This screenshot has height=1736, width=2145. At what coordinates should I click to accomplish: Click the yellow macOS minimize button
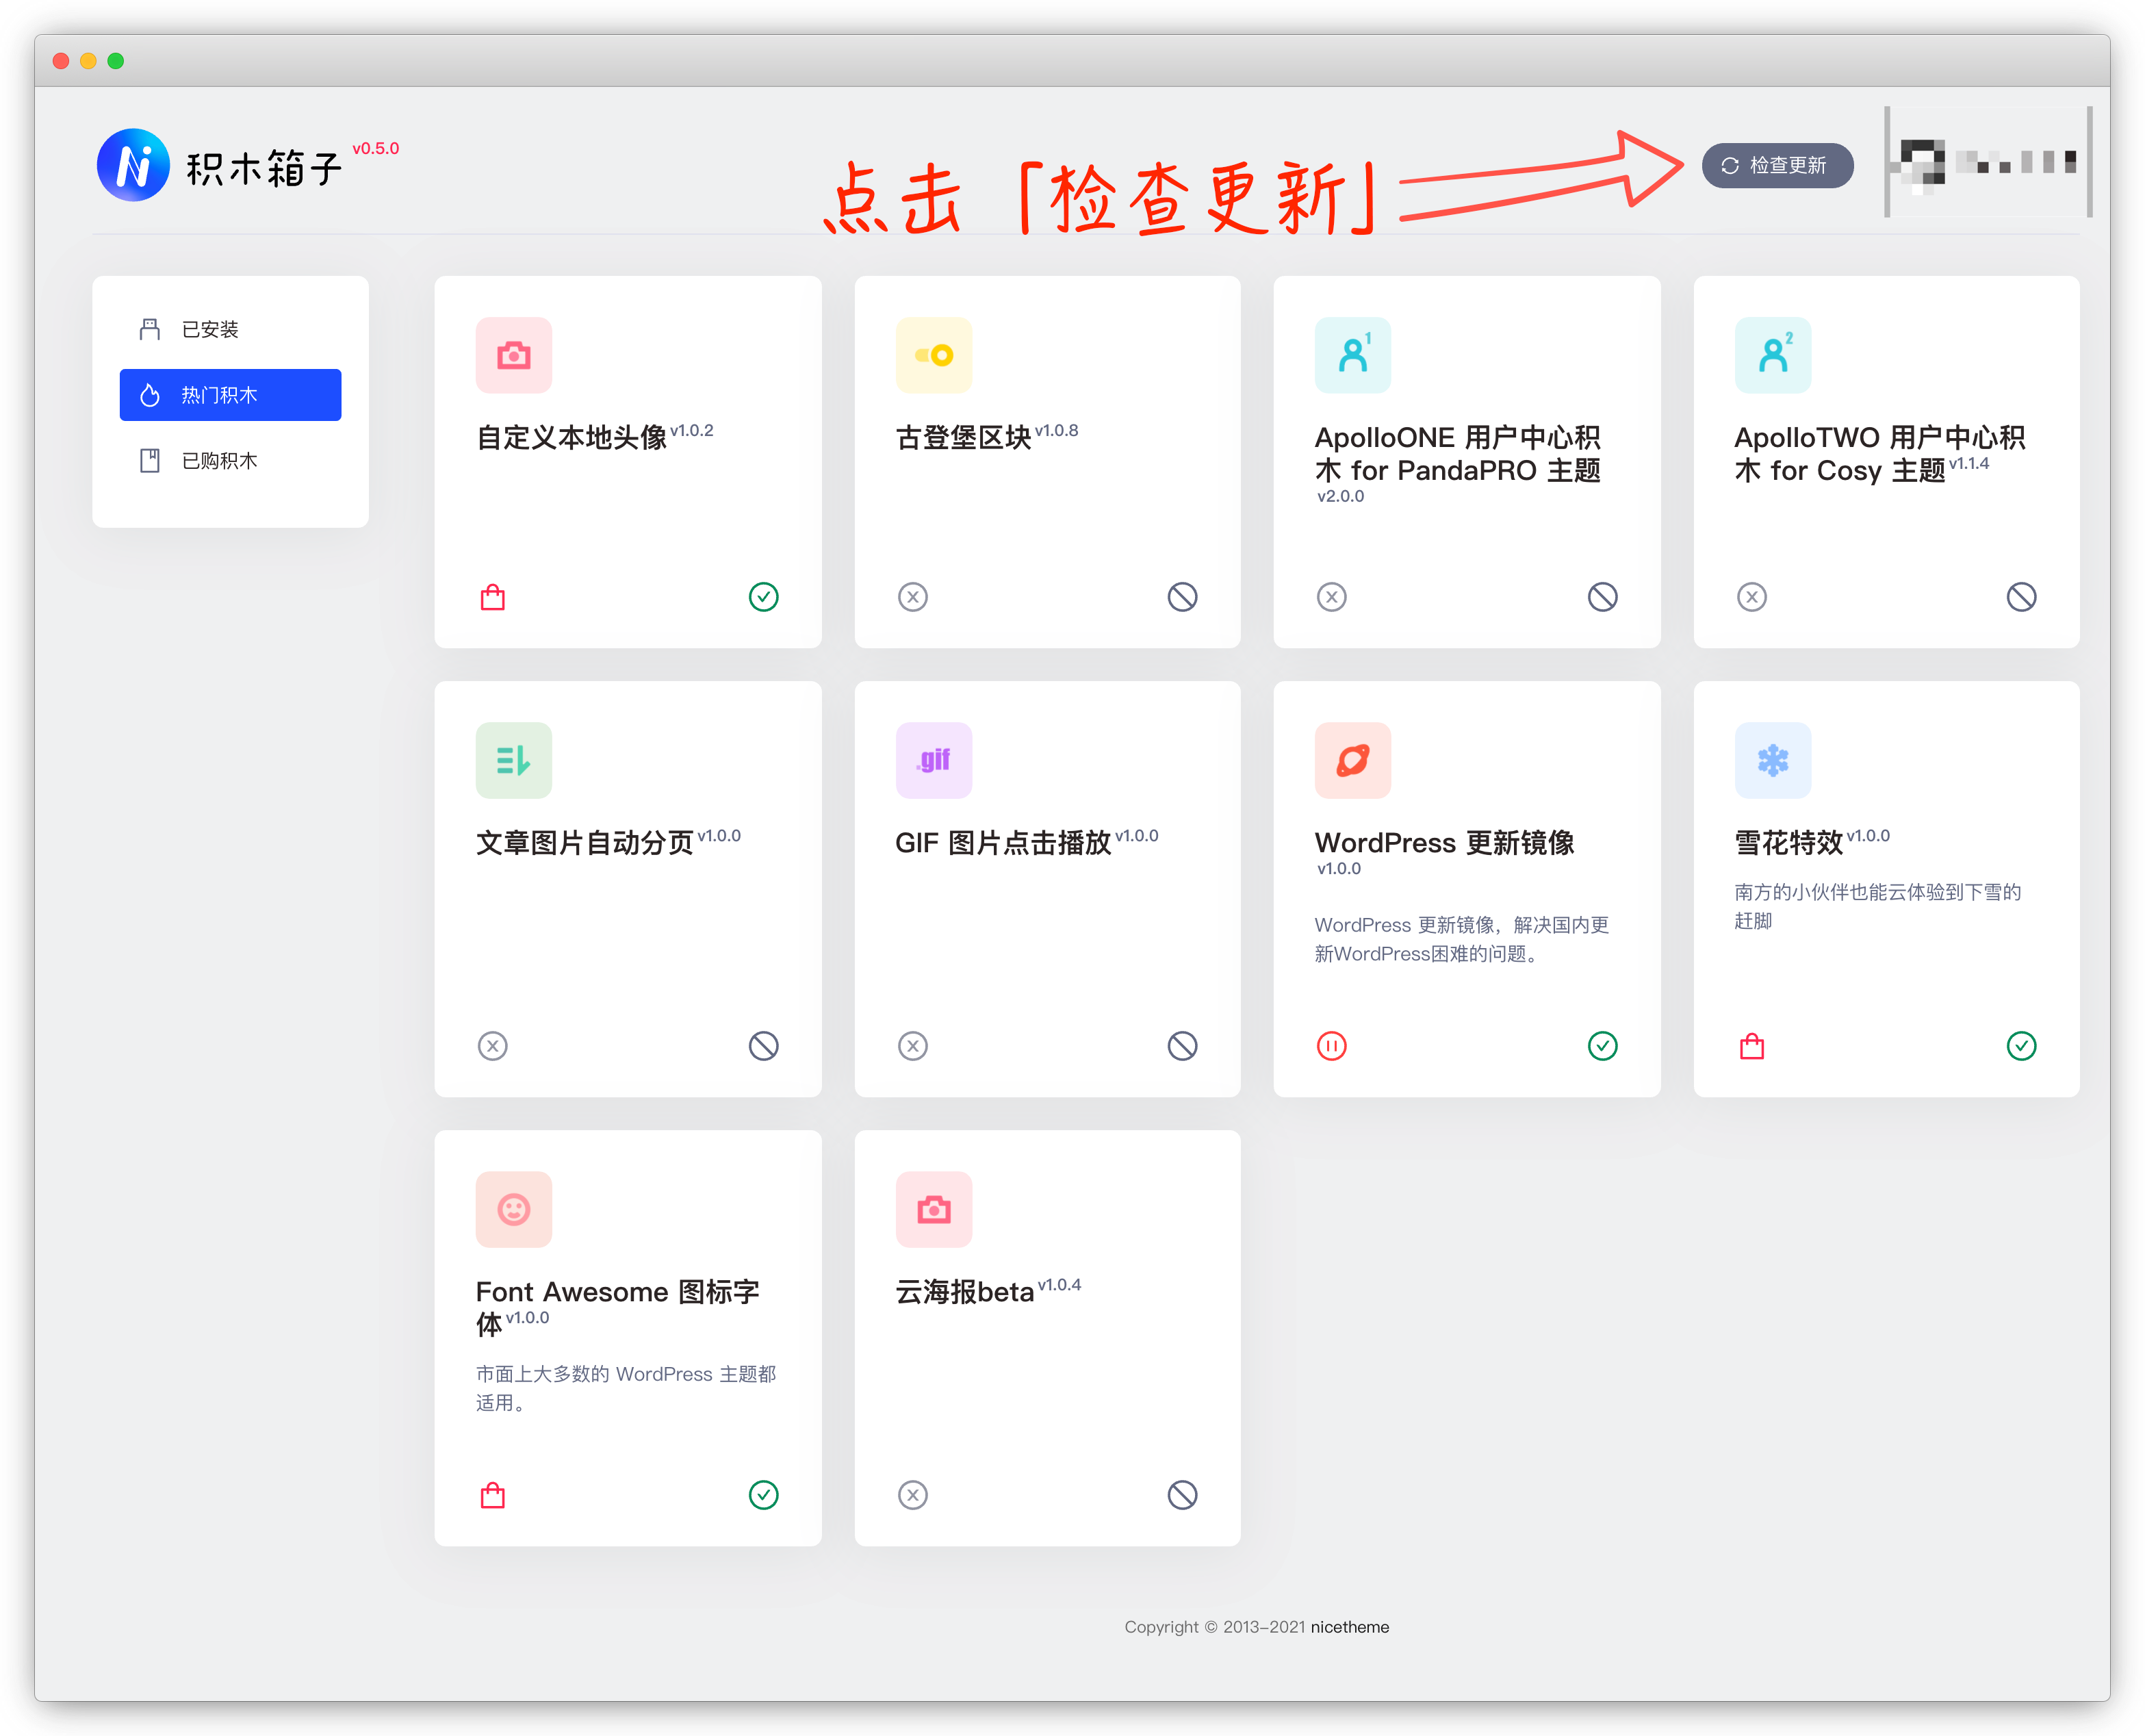tap(88, 61)
